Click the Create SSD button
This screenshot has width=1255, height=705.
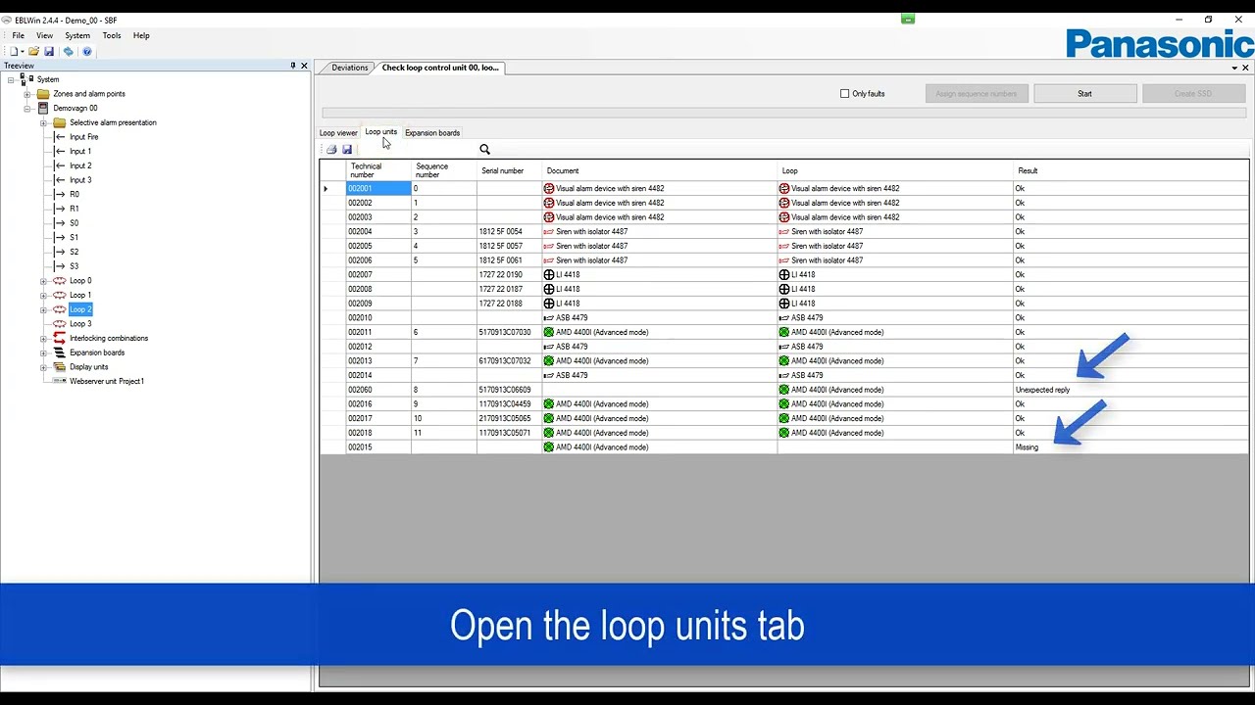coord(1193,94)
